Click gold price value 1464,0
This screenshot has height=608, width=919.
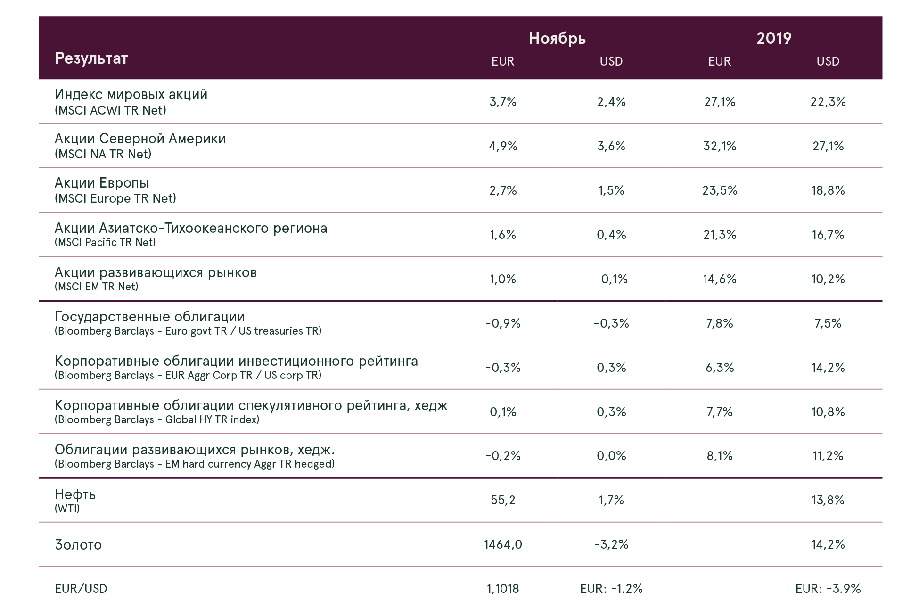click(503, 545)
